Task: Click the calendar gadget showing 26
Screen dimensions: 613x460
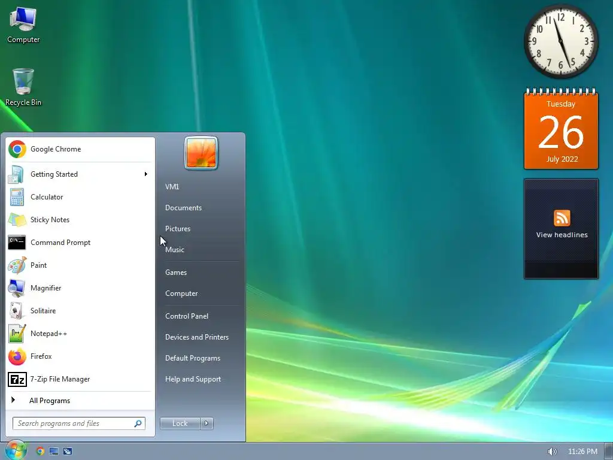Action: pos(561,129)
